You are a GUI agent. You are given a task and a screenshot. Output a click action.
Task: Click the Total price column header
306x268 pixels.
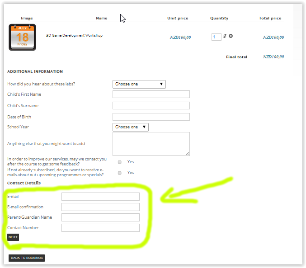[x=270, y=18]
